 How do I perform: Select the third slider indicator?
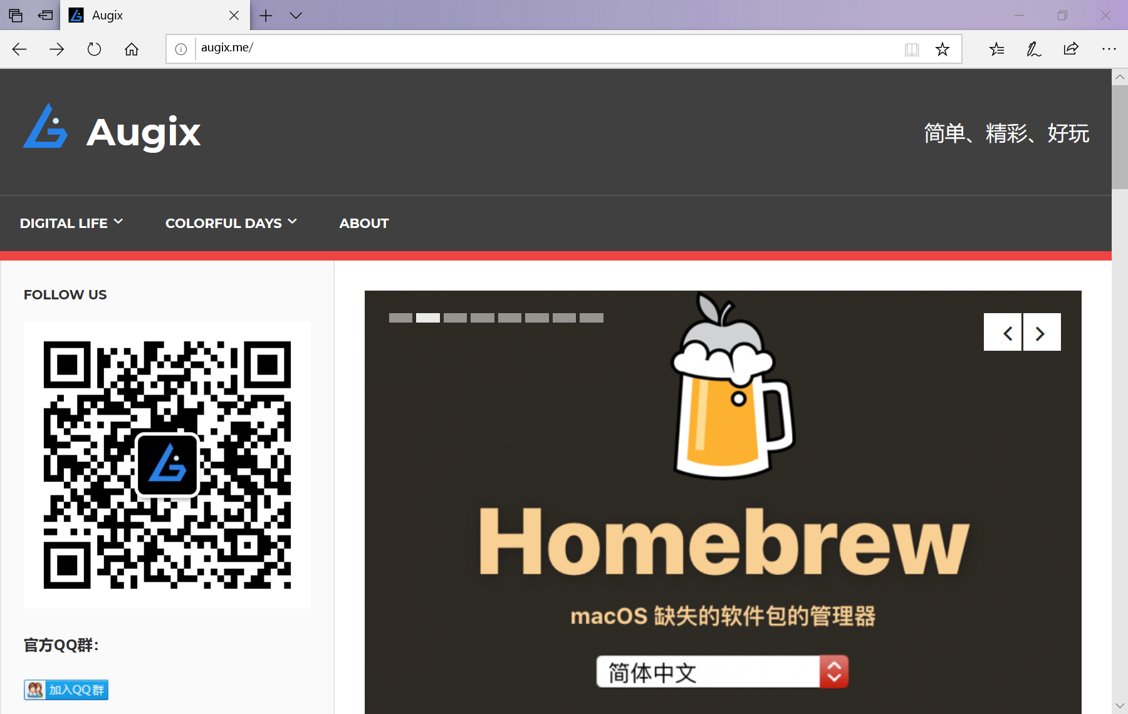455,318
